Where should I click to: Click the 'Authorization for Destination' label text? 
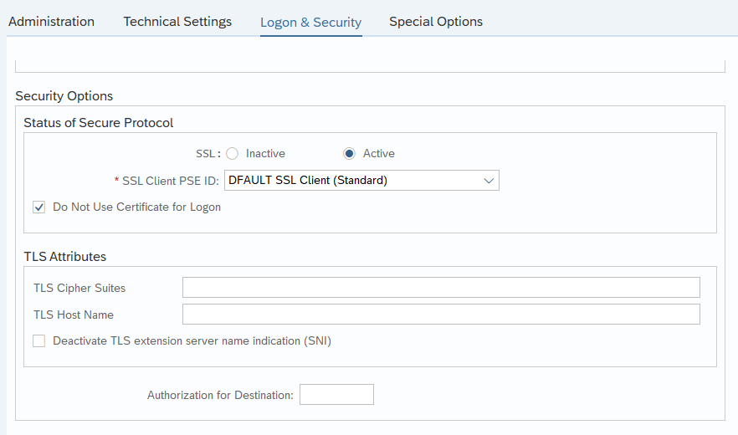point(220,395)
